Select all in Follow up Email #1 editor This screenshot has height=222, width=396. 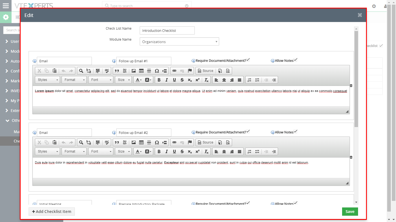pyautogui.click(x=98, y=71)
